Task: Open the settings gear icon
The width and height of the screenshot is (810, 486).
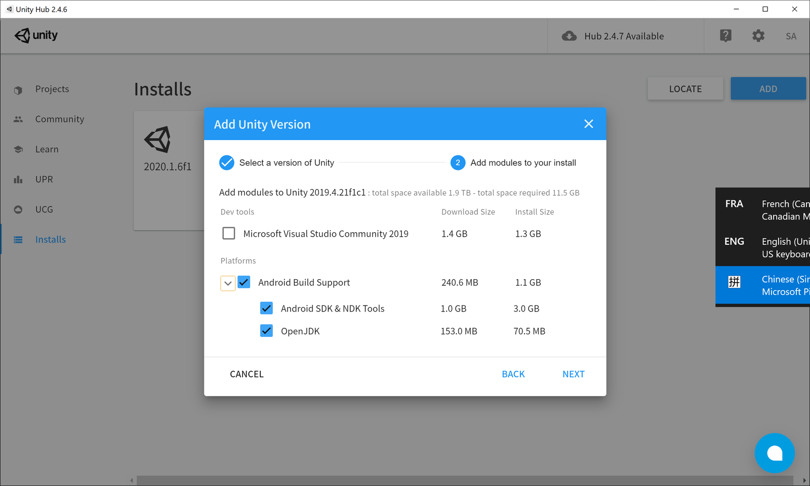Action: pos(758,35)
